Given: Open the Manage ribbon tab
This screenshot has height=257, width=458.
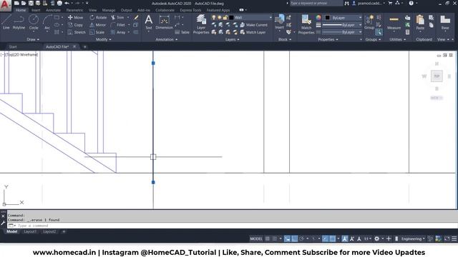Looking at the screenshot, I should pos(109,10).
